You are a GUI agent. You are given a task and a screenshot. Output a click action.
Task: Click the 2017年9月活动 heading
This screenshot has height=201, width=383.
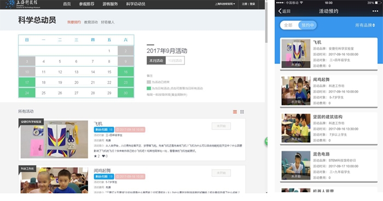pyautogui.click(x=167, y=51)
